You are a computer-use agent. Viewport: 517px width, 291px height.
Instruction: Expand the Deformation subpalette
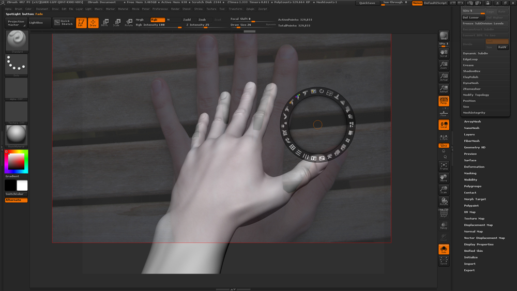click(x=474, y=167)
